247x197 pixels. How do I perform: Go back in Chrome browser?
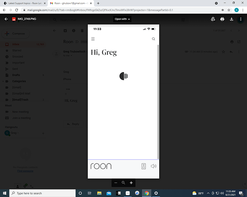[4, 10]
